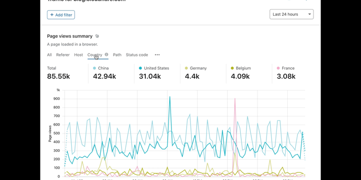This screenshot has width=361, height=180.
Task: Click the pie icon beside Page views summary
Action: pyautogui.click(x=97, y=36)
